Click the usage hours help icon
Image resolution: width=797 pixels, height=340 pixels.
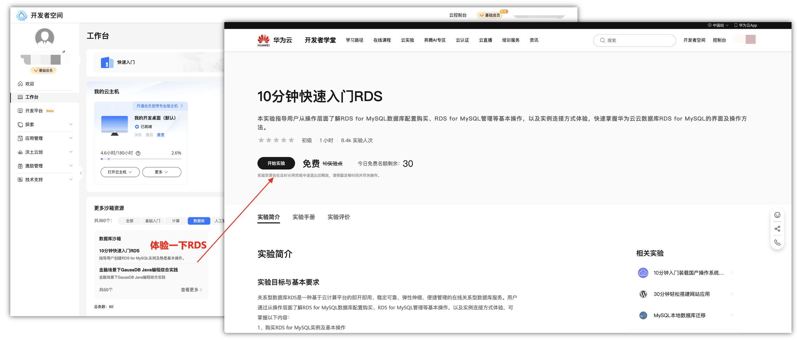tap(138, 153)
